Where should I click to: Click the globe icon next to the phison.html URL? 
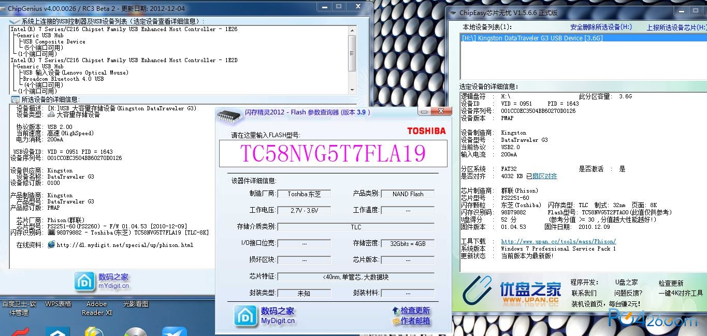[x=51, y=245]
